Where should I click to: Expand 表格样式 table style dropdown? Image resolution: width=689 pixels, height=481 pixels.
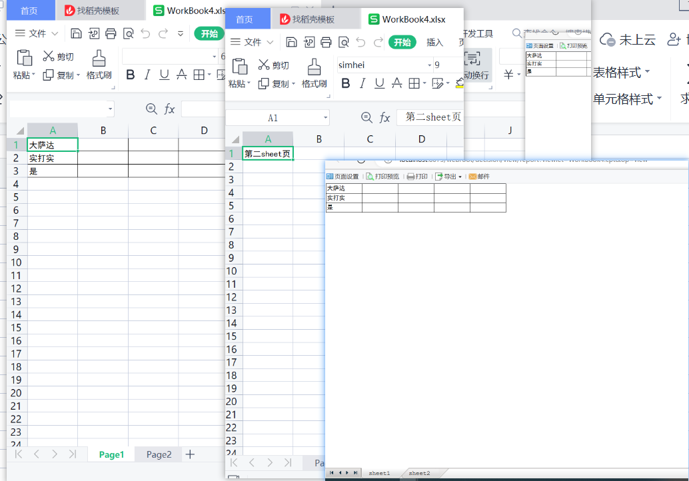(x=647, y=71)
